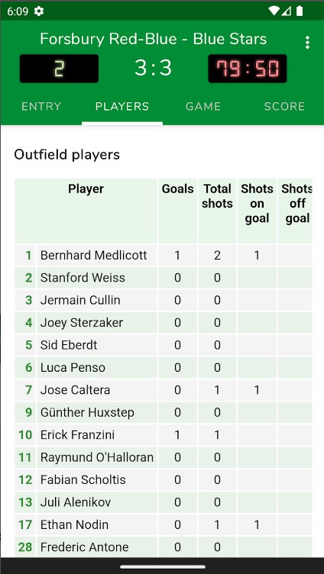Viewport: 324px width, 574px height.
Task: Switch to the ENTRY tab
Action: pos(41,107)
